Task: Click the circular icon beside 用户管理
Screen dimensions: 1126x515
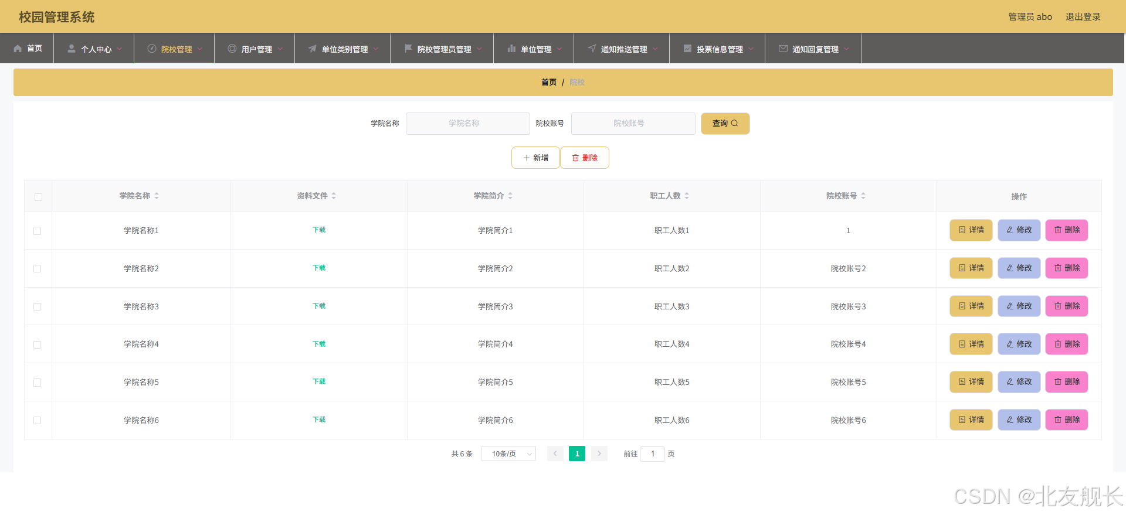Action: pos(232,49)
